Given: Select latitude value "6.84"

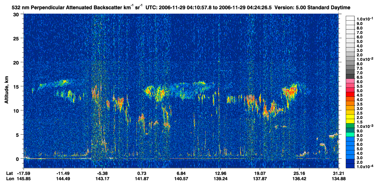Looking at the screenshot, I should click(x=181, y=173).
